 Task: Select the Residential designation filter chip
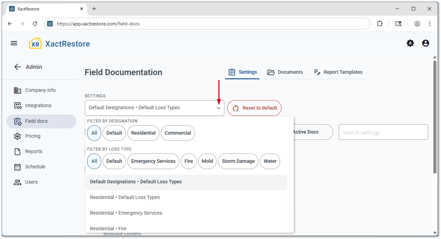(143, 133)
